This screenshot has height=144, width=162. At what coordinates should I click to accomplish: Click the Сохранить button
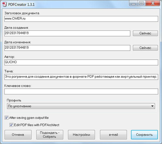[x=144, y=135]
